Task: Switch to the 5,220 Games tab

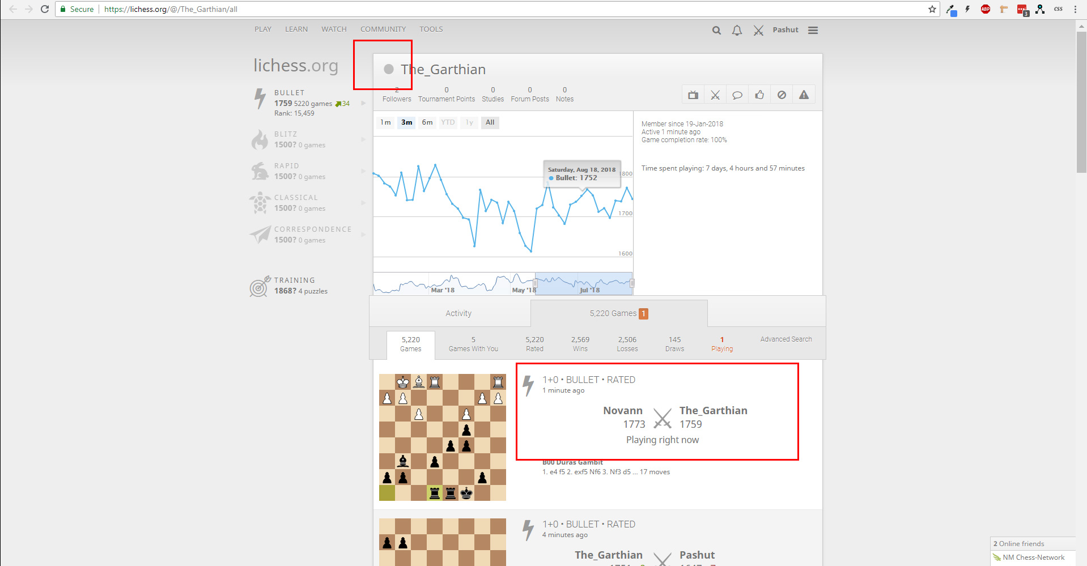Action: click(x=619, y=313)
